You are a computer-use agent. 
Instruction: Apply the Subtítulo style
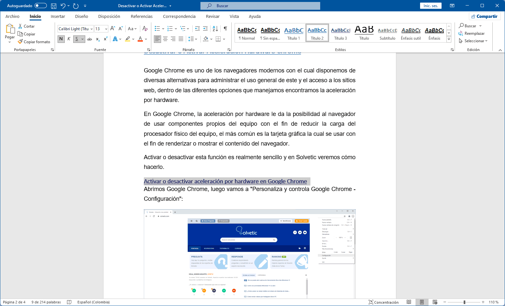pos(388,33)
